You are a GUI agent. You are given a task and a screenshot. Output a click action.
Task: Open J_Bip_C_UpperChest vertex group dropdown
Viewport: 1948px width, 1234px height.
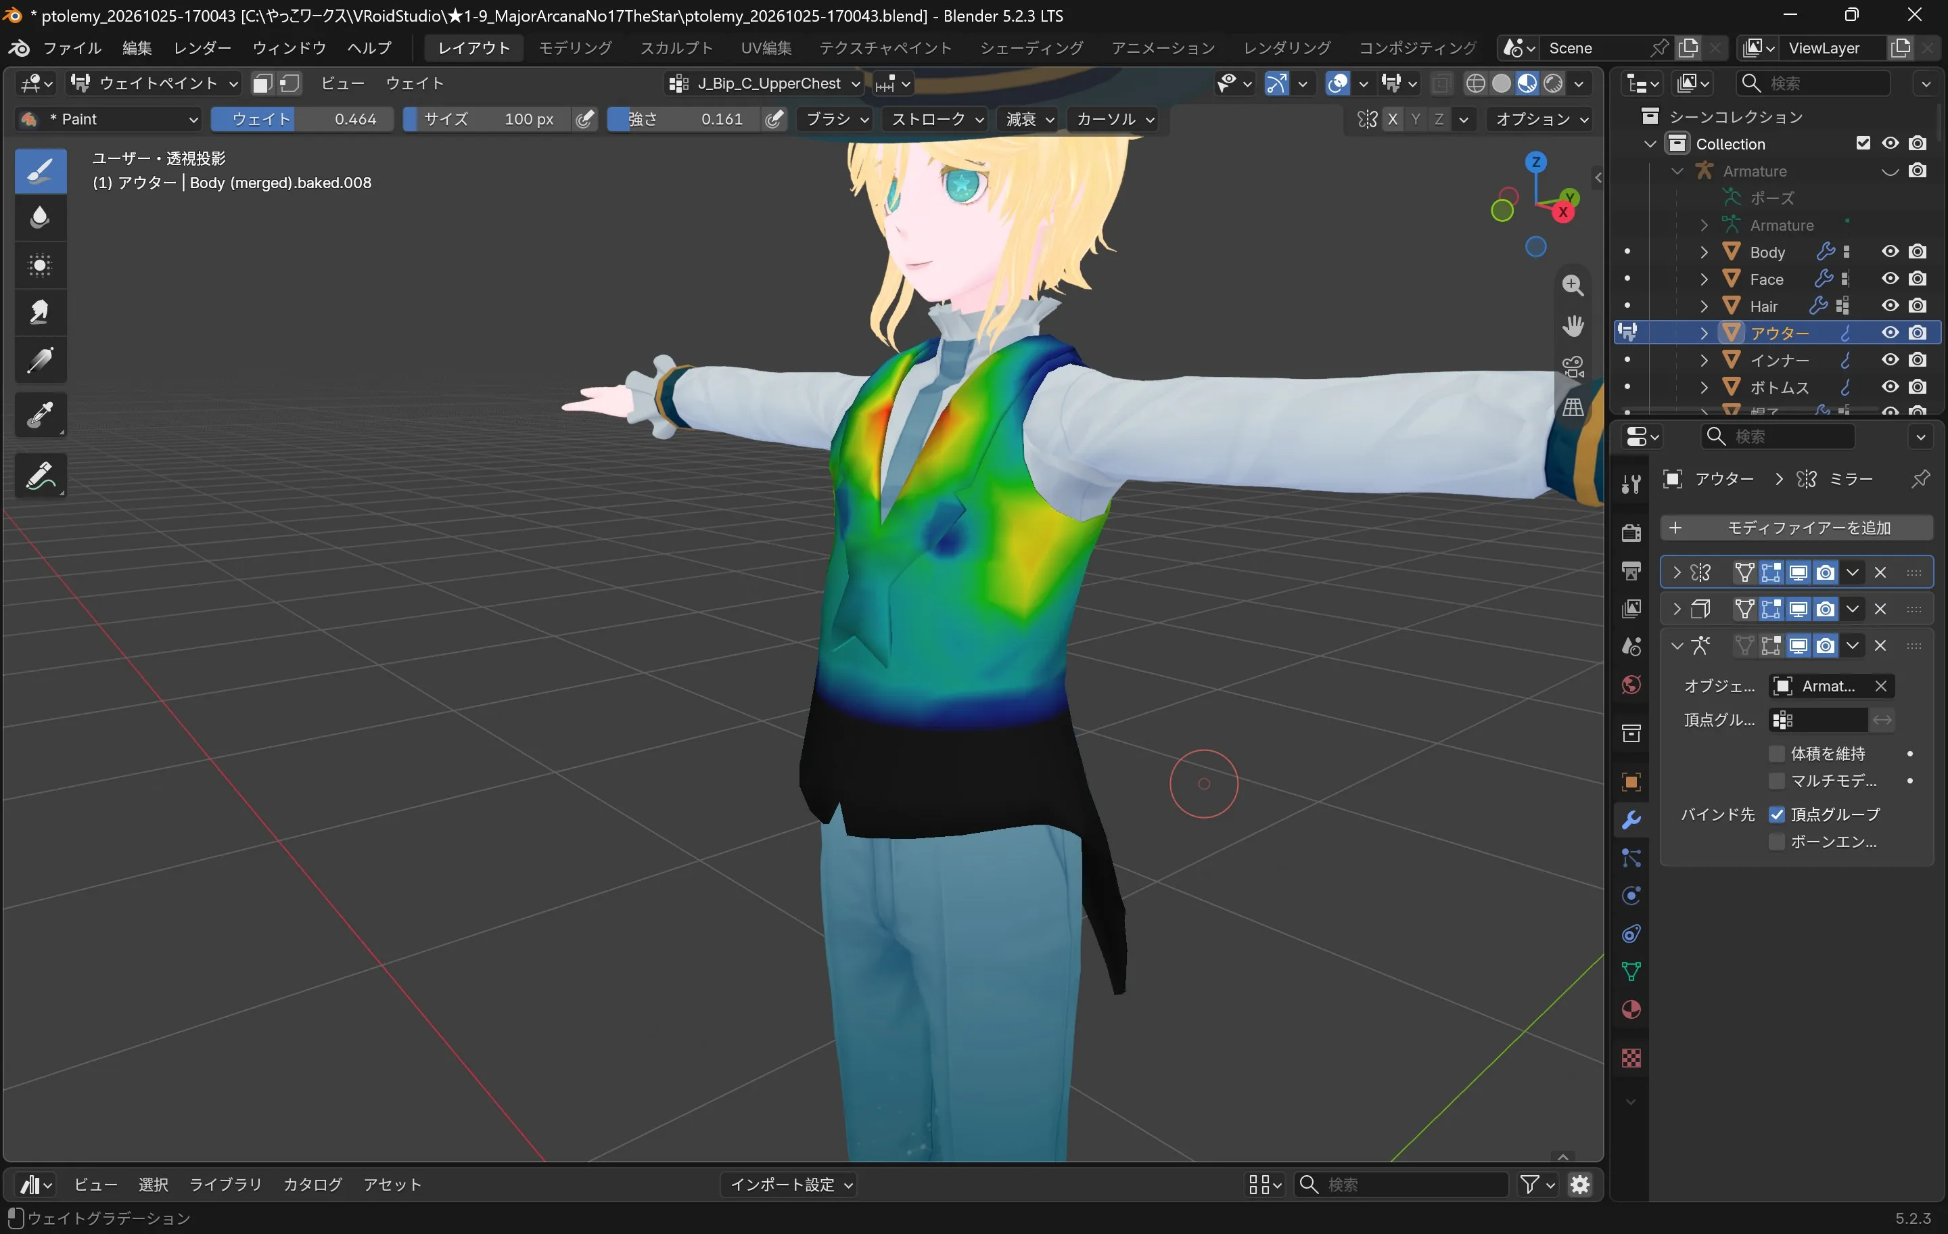click(x=764, y=83)
